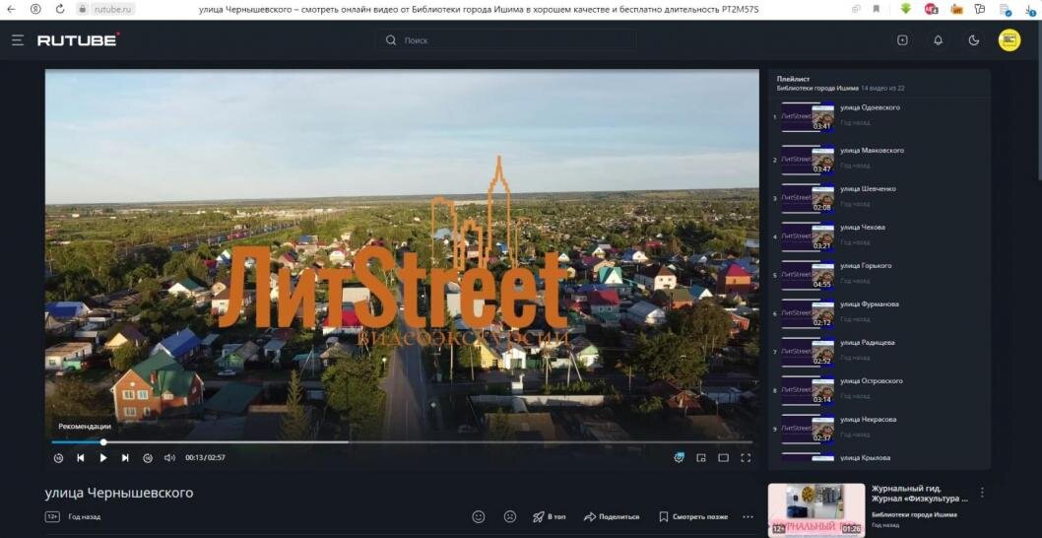Open the browser downloads arrow
Viewport: 1042px width, 538px height.
[1029, 9]
